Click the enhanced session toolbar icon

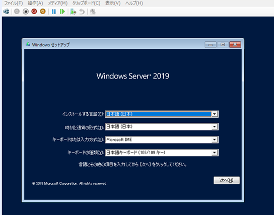click(93, 12)
